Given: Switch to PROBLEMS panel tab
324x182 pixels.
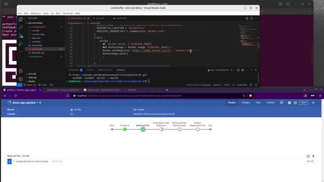Looking at the screenshot, I should tap(73, 70).
